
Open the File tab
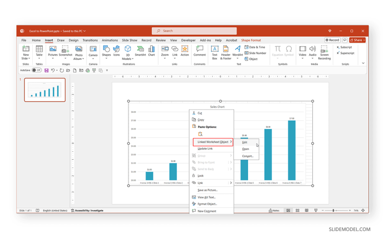coord(24,40)
